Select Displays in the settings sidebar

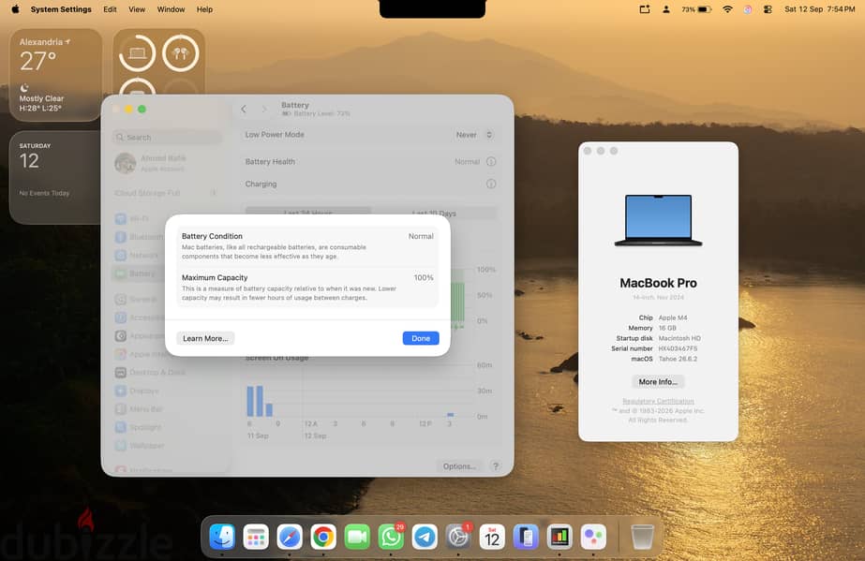click(166, 391)
